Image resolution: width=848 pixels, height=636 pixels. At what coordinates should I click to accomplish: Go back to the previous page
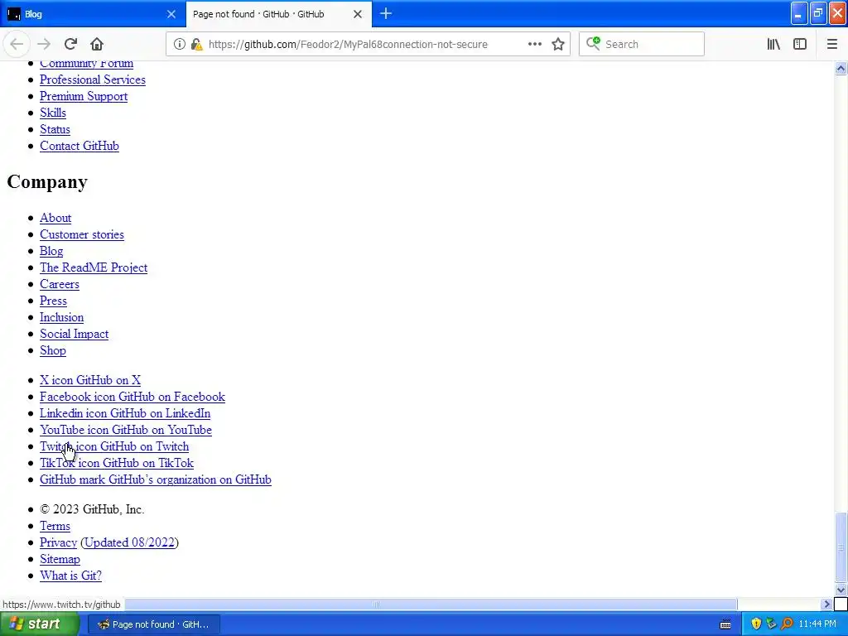click(17, 44)
